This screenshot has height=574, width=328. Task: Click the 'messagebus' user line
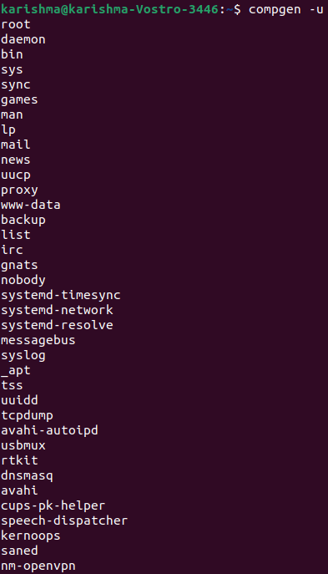pos(38,340)
